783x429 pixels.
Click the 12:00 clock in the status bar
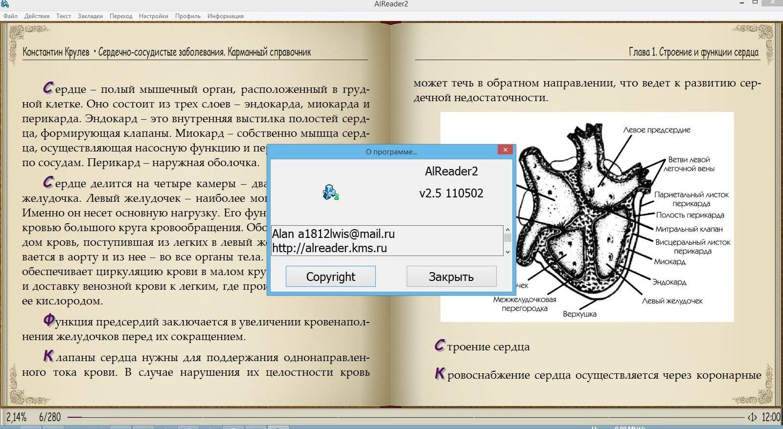point(771,417)
